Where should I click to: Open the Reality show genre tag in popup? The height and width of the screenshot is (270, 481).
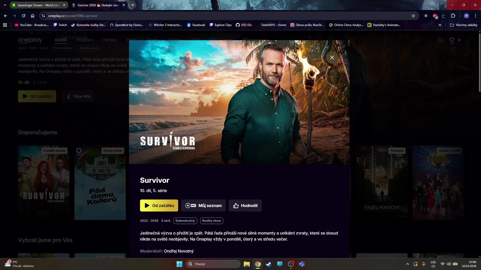click(x=212, y=221)
